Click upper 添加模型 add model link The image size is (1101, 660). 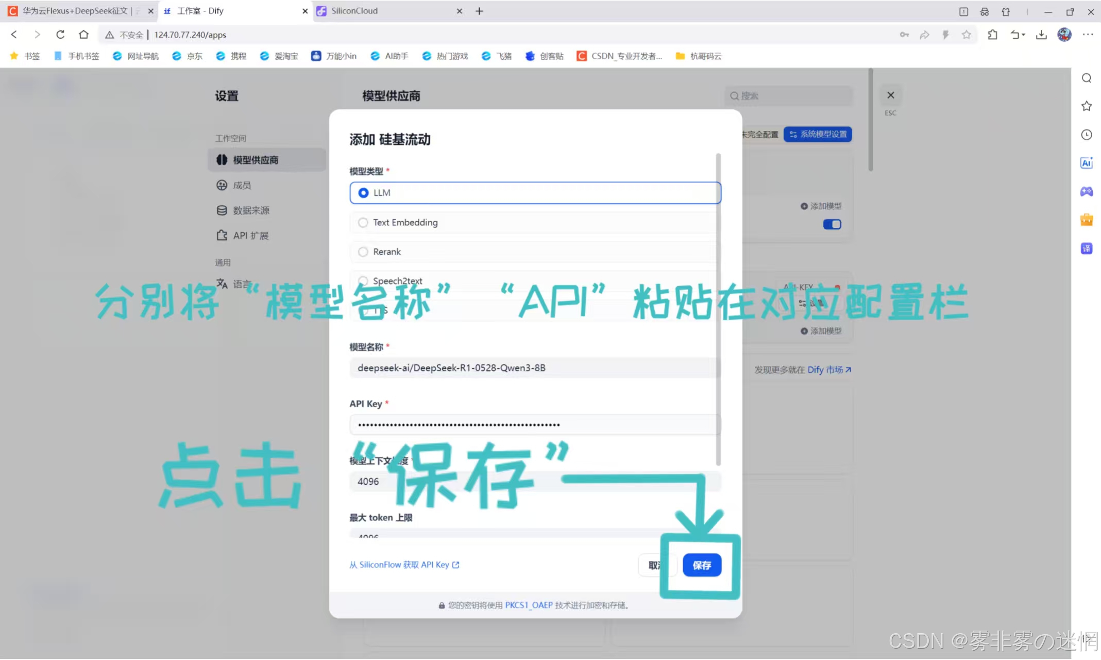point(821,206)
